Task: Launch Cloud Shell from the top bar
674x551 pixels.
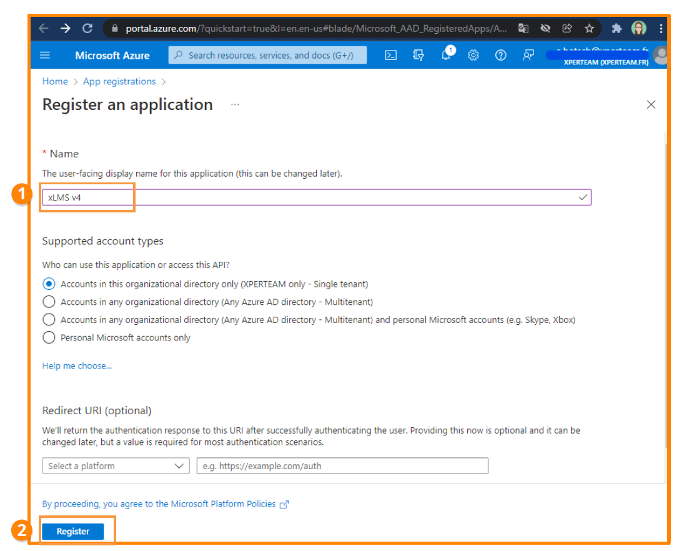Action: pyautogui.click(x=390, y=55)
